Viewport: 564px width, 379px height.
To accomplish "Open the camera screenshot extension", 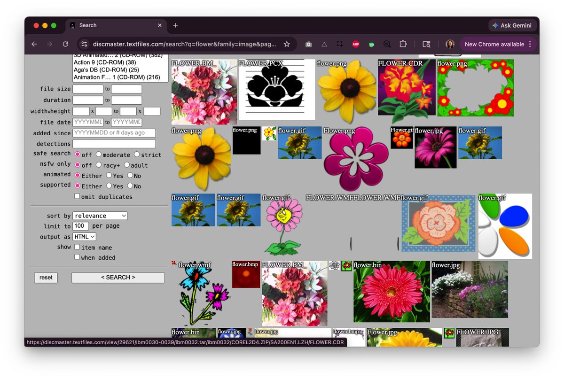I will (309, 44).
